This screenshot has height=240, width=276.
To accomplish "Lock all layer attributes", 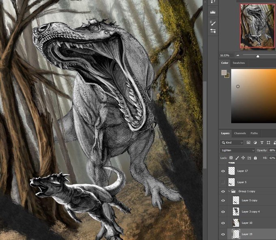I will (255, 158).
